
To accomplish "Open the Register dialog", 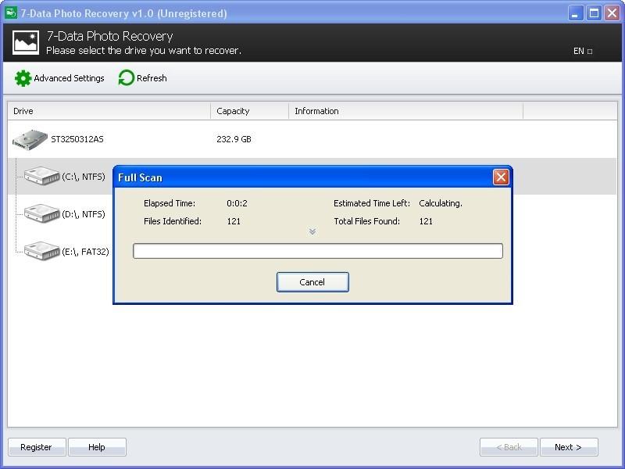I will [x=37, y=447].
